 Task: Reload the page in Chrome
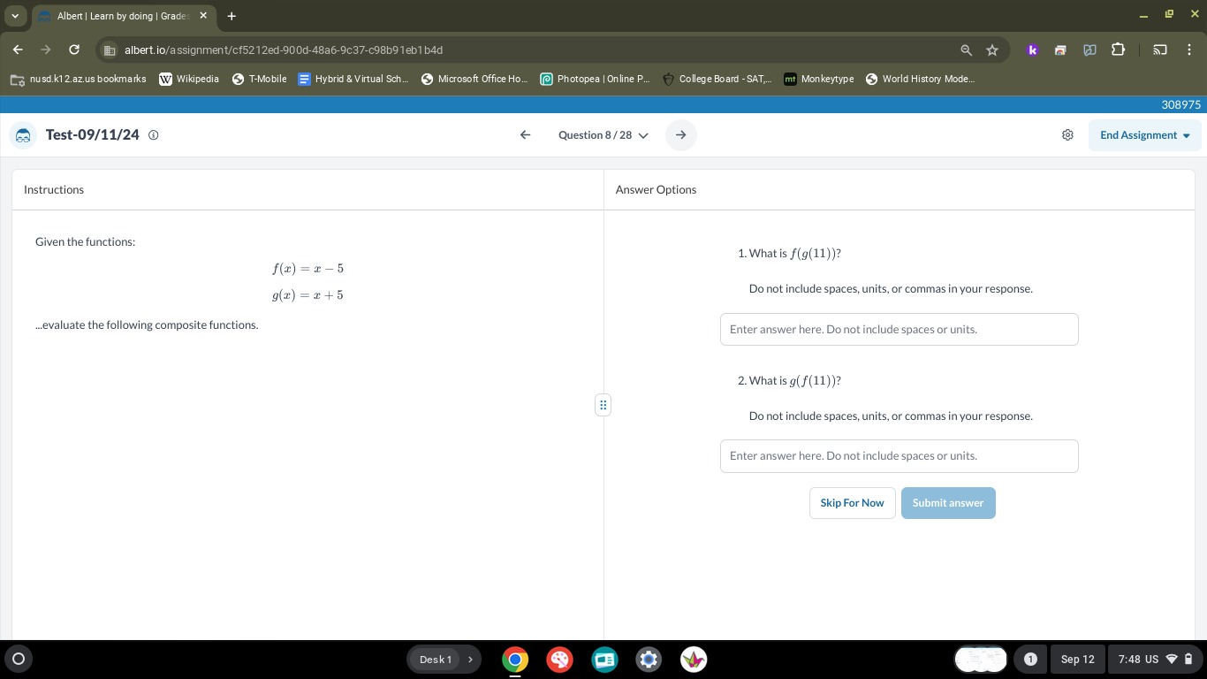74,50
